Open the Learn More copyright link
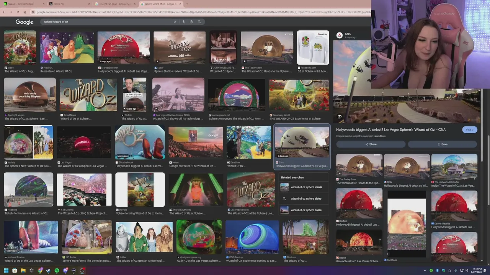 pos(380,136)
